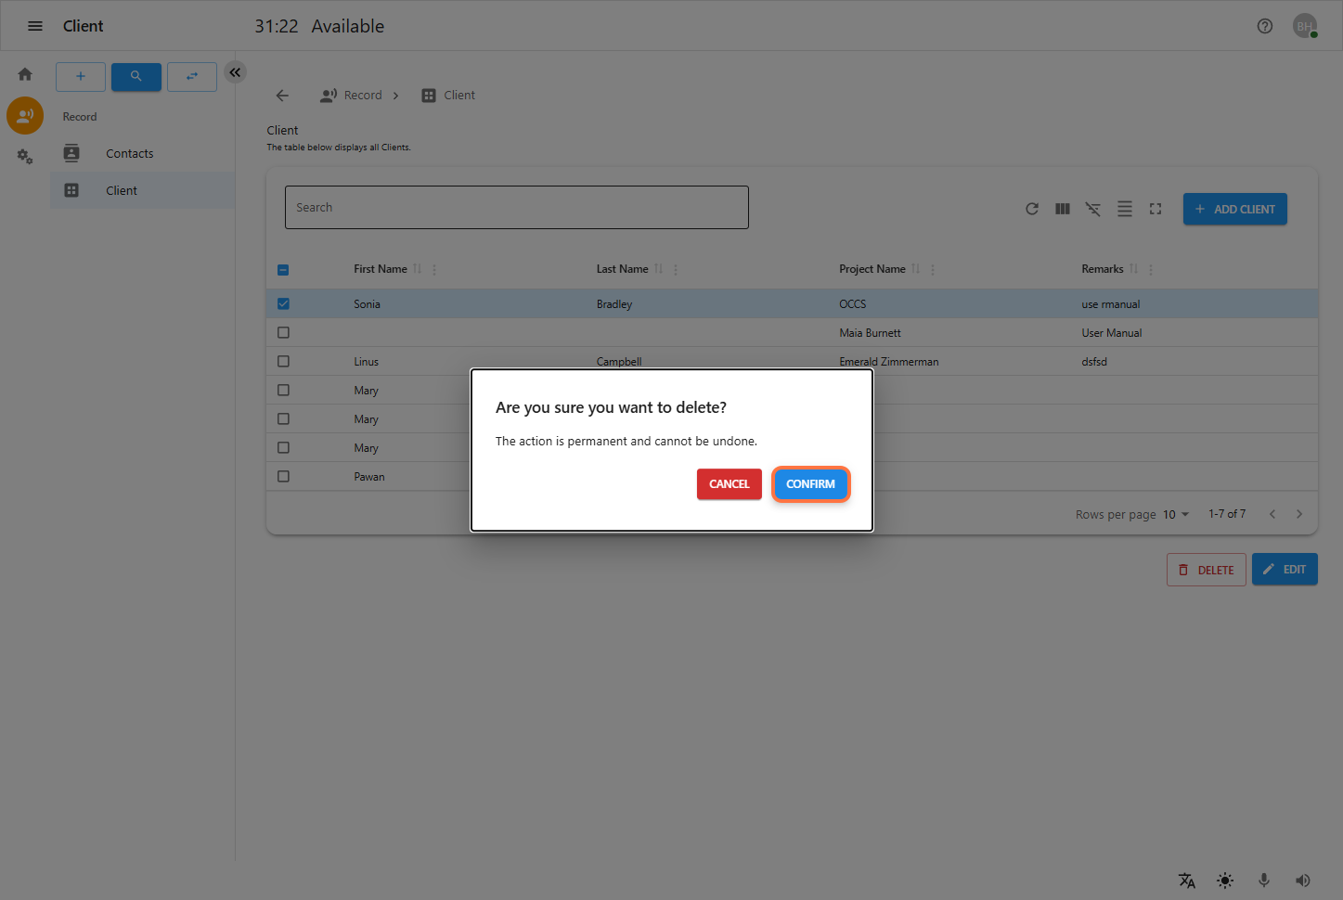Screen dimensions: 1343x900
Task: Confirm the delete action
Action: point(810,484)
